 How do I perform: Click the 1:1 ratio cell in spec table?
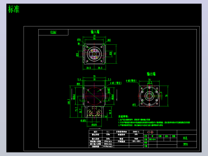tap(108, 132)
